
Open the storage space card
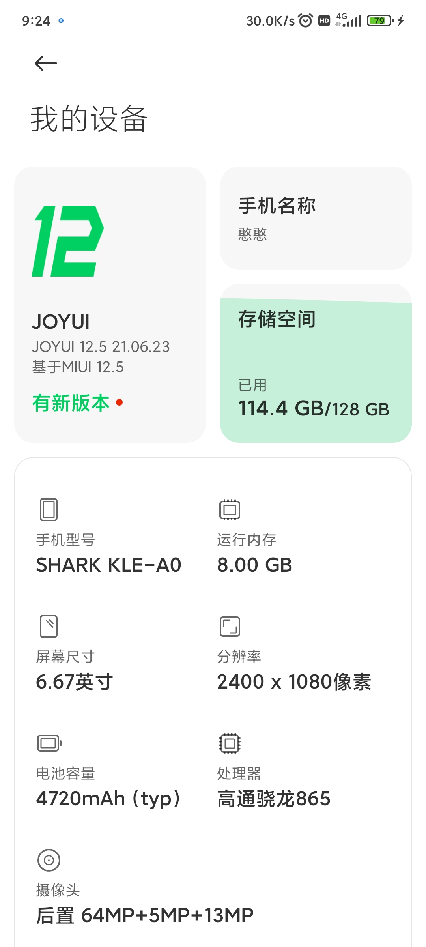point(316,363)
